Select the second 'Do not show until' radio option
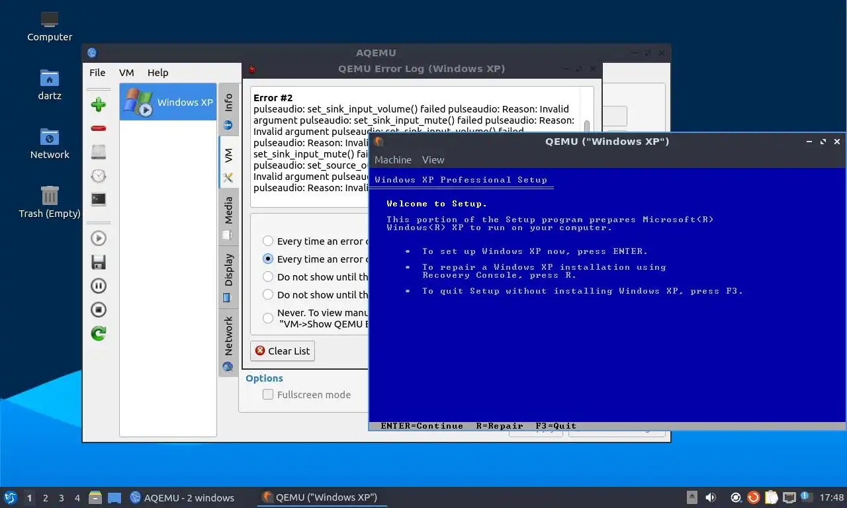 [x=268, y=295]
